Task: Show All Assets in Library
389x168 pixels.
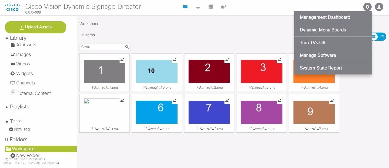Action: click(x=26, y=45)
